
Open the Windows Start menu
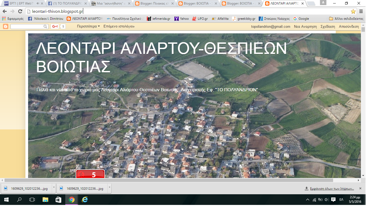point(6,200)
